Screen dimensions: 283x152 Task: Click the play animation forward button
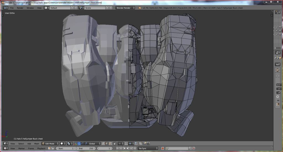tap(128, 148)
